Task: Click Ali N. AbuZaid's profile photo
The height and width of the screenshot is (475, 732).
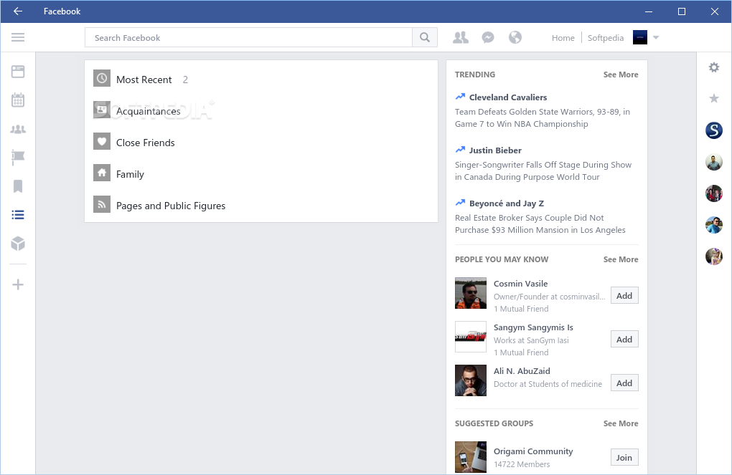Action: click(471, 380)
